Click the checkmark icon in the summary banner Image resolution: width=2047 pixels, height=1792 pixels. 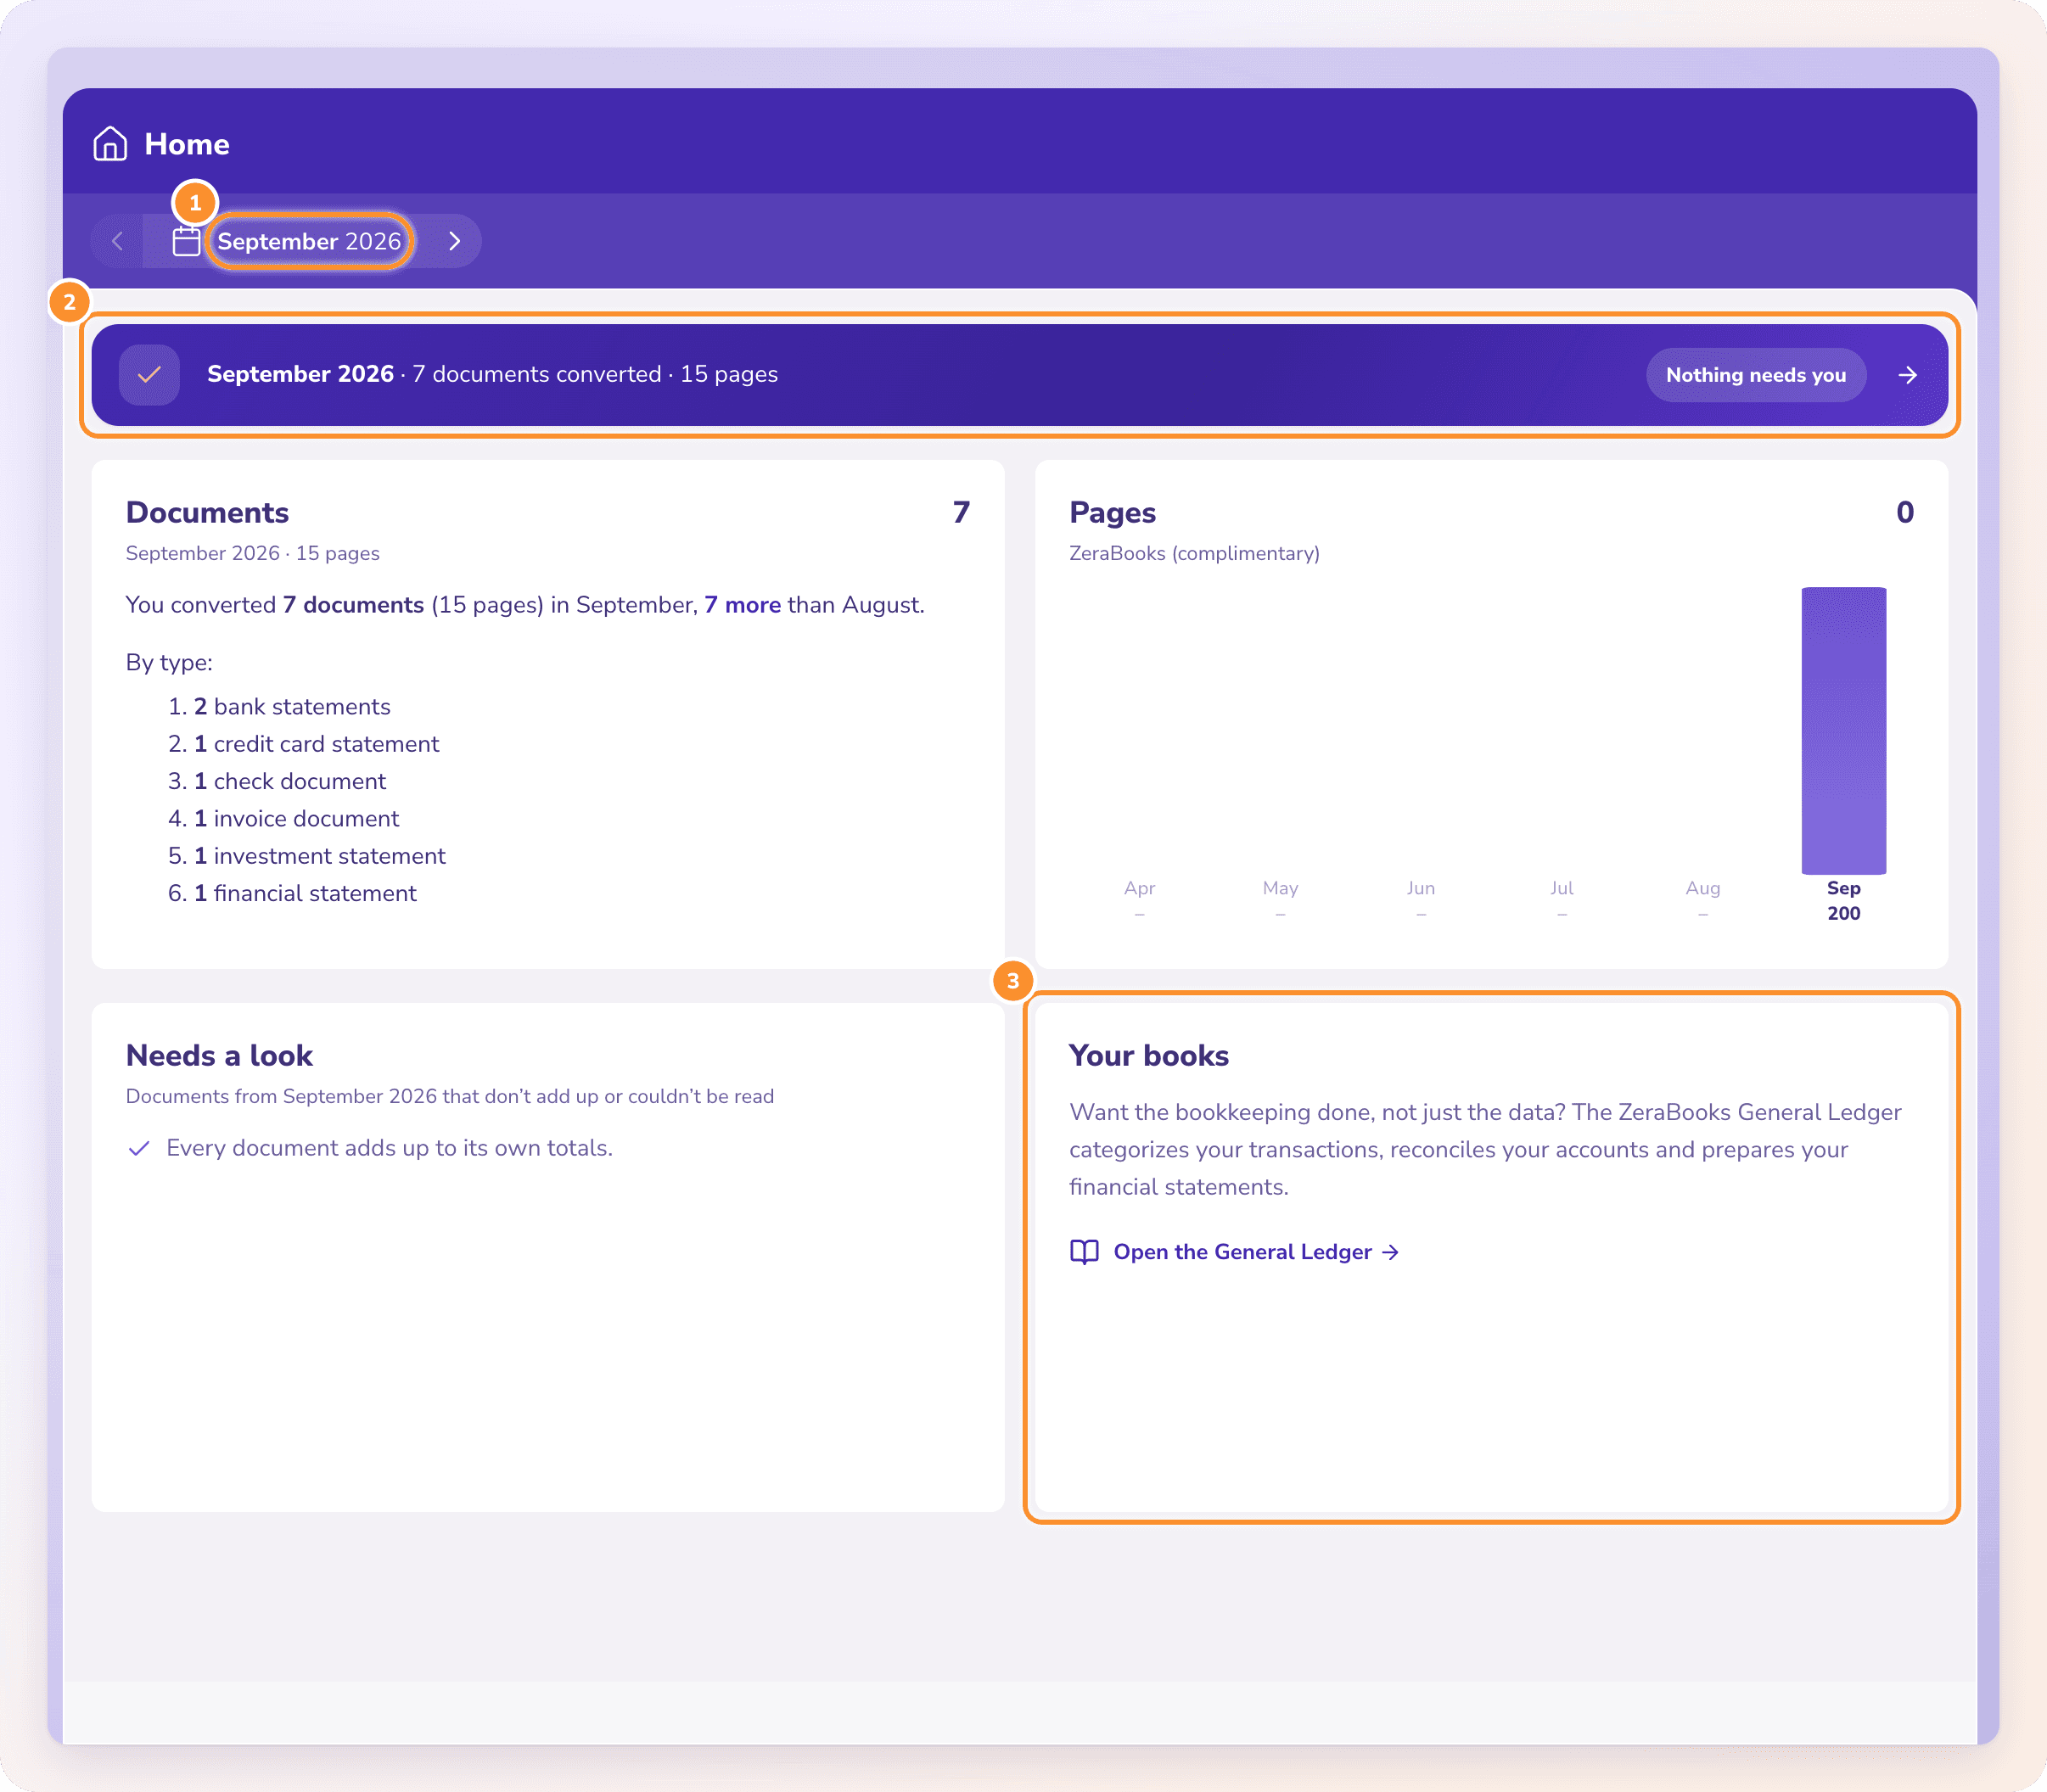(149, 375)
